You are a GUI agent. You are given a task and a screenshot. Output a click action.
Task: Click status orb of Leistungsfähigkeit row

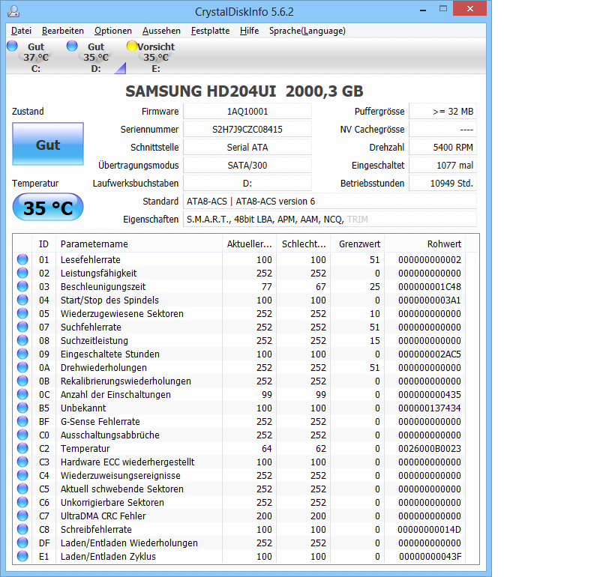[x=22, y=273]
